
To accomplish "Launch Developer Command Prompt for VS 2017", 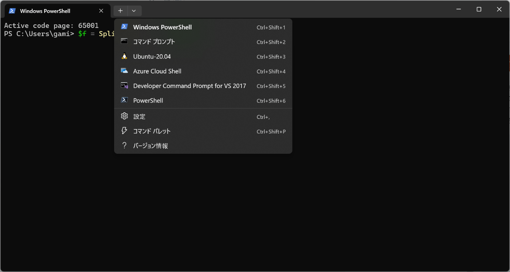I will [x=203, y=86].
